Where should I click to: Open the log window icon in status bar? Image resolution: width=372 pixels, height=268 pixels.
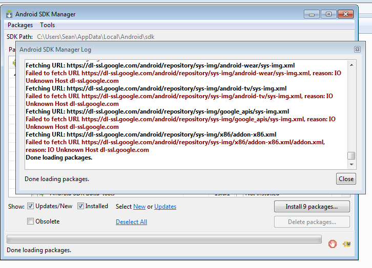346,244
